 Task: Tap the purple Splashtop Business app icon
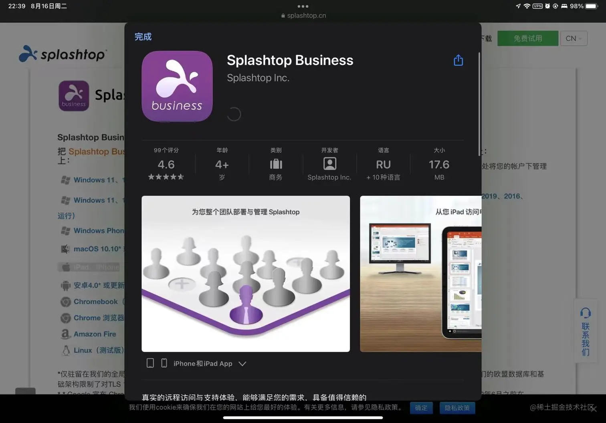[x=177, y=86]
